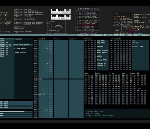Image resolution: width=150 pixels, height=129 pixels.
Task: Click the 'Song 1/1: Main' status line
Action: click(x=92, y=113)
